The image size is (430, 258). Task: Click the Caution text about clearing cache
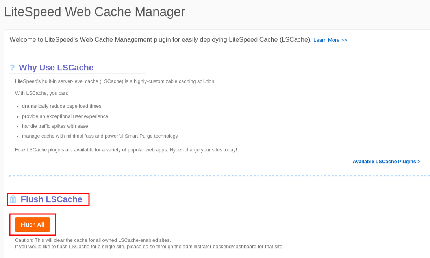(x=93, y=240)
